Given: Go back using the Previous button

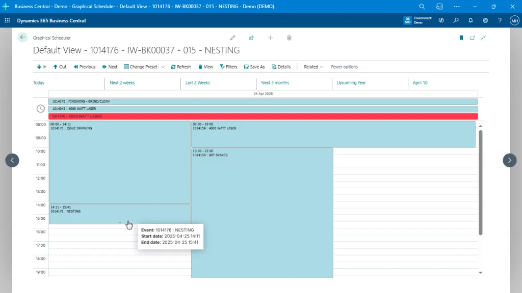Looking at the screenshot, I should pos(85,67).
